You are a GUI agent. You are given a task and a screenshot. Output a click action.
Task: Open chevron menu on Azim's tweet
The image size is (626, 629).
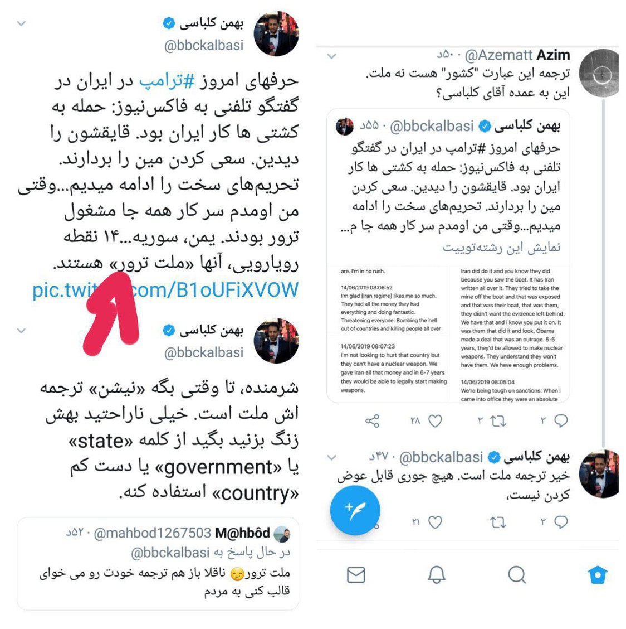pyautogui.click(x=332, y=56)
